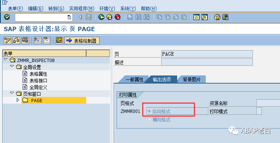Click the 页 field containing PAGE
Image resolution: width=280 pixels, height=143 pixels.
207,54
